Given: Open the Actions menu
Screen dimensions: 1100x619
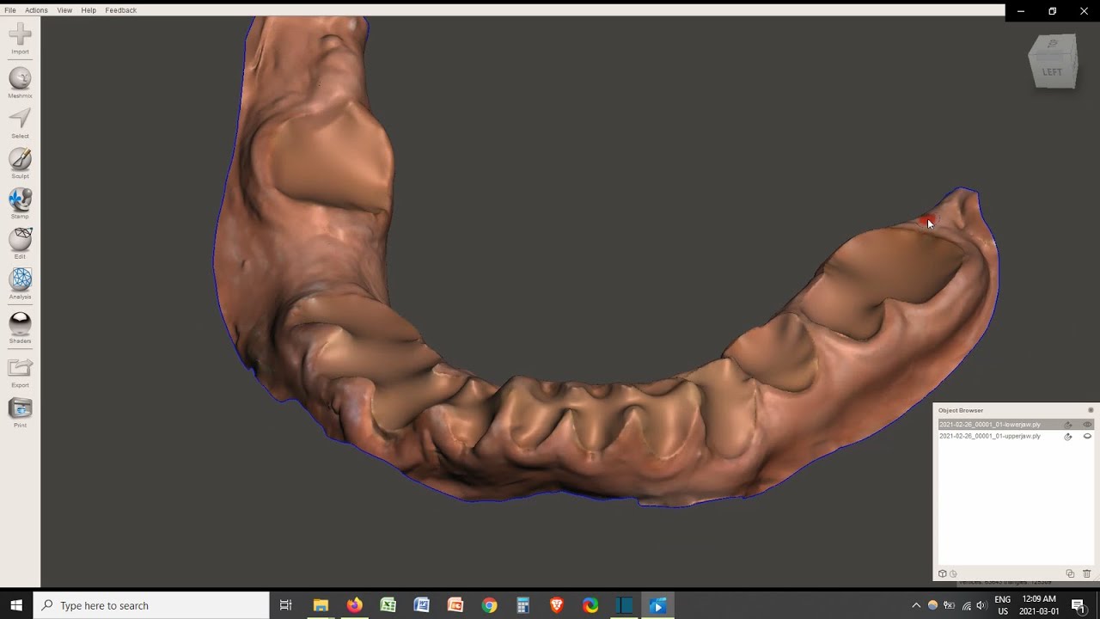Looking at the screenshot, I should 36,10.
